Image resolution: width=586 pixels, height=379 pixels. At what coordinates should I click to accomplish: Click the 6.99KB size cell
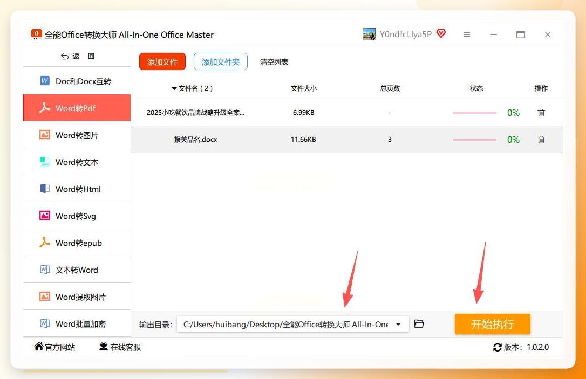(303, 112)
